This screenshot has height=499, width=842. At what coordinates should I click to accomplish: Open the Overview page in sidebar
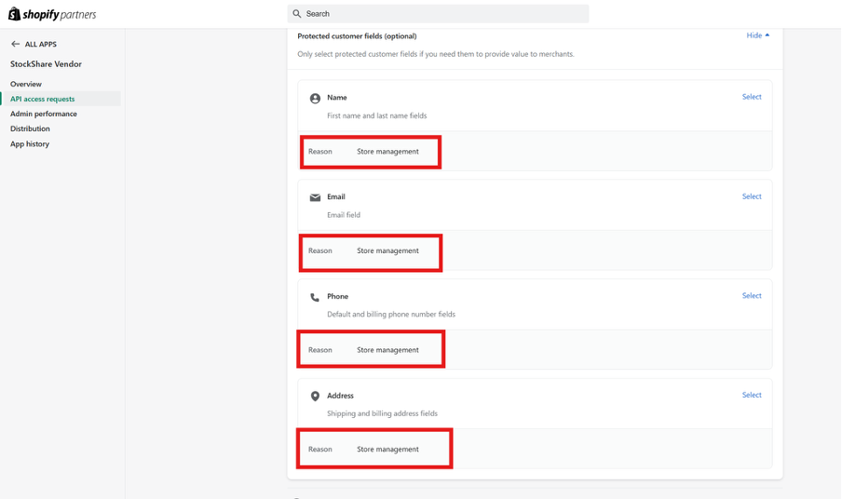click(26, 84)
